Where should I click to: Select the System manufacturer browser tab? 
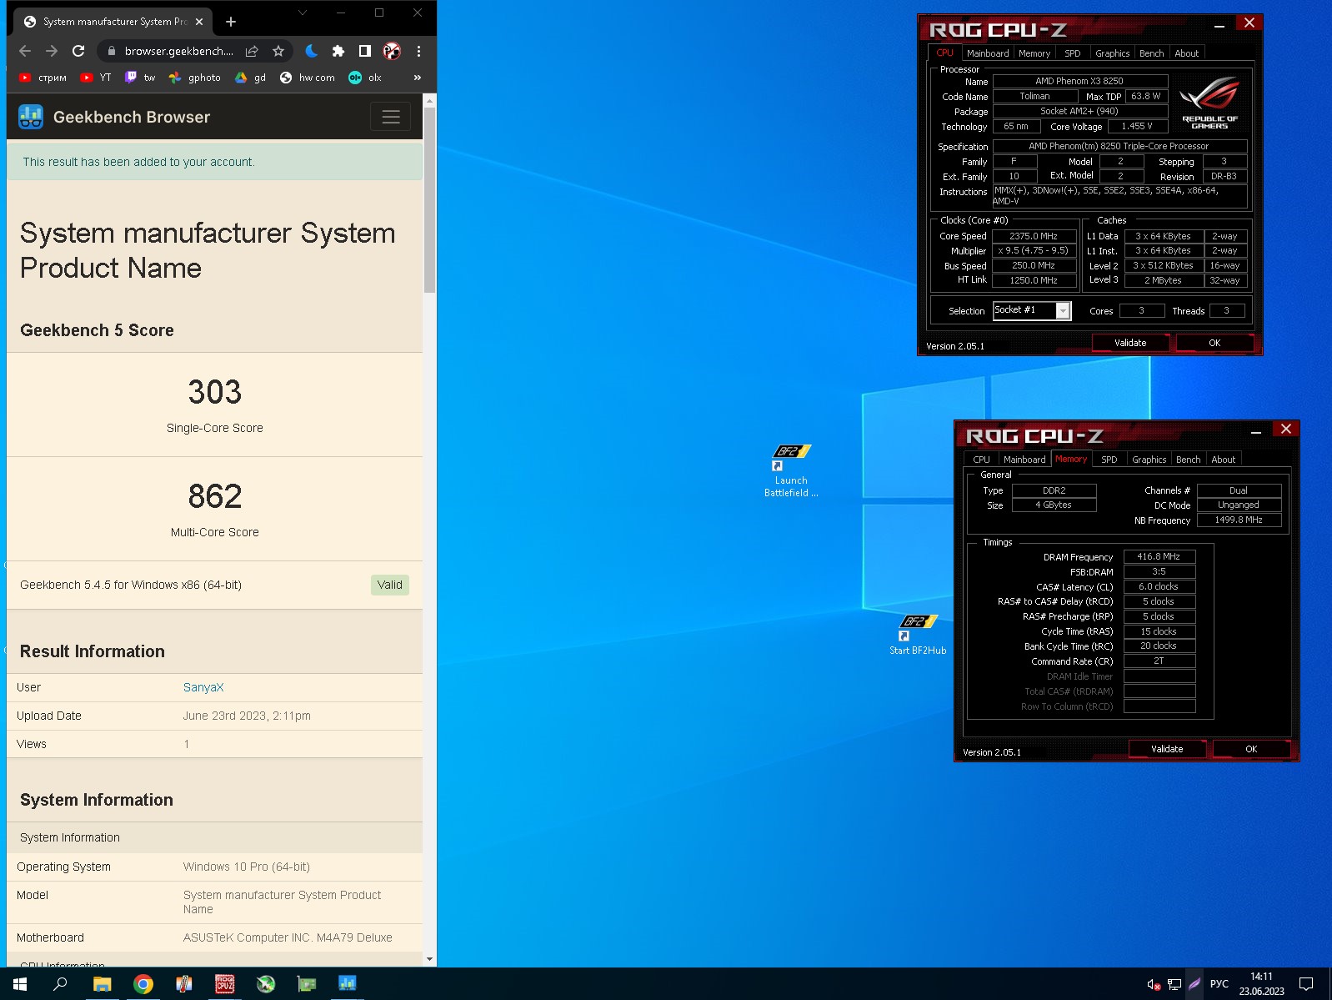pyautogui.click(x=114, y=22)
